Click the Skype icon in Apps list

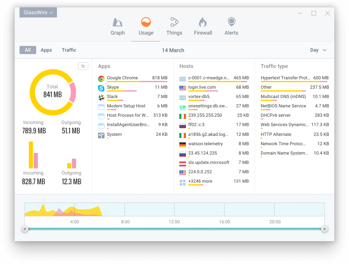point(101,87)
